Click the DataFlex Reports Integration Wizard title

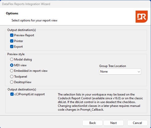pos(26,4)
